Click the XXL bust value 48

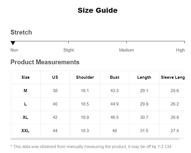click(115, 131)
